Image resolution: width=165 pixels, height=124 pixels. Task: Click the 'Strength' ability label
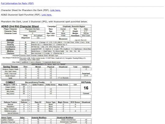(x=10, y=42)
